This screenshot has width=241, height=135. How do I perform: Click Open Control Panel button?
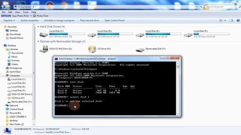click(x=114, y=20)
